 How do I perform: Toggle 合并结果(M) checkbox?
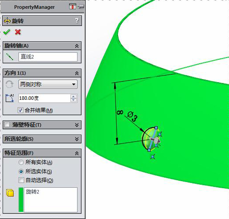click(20, 110)
